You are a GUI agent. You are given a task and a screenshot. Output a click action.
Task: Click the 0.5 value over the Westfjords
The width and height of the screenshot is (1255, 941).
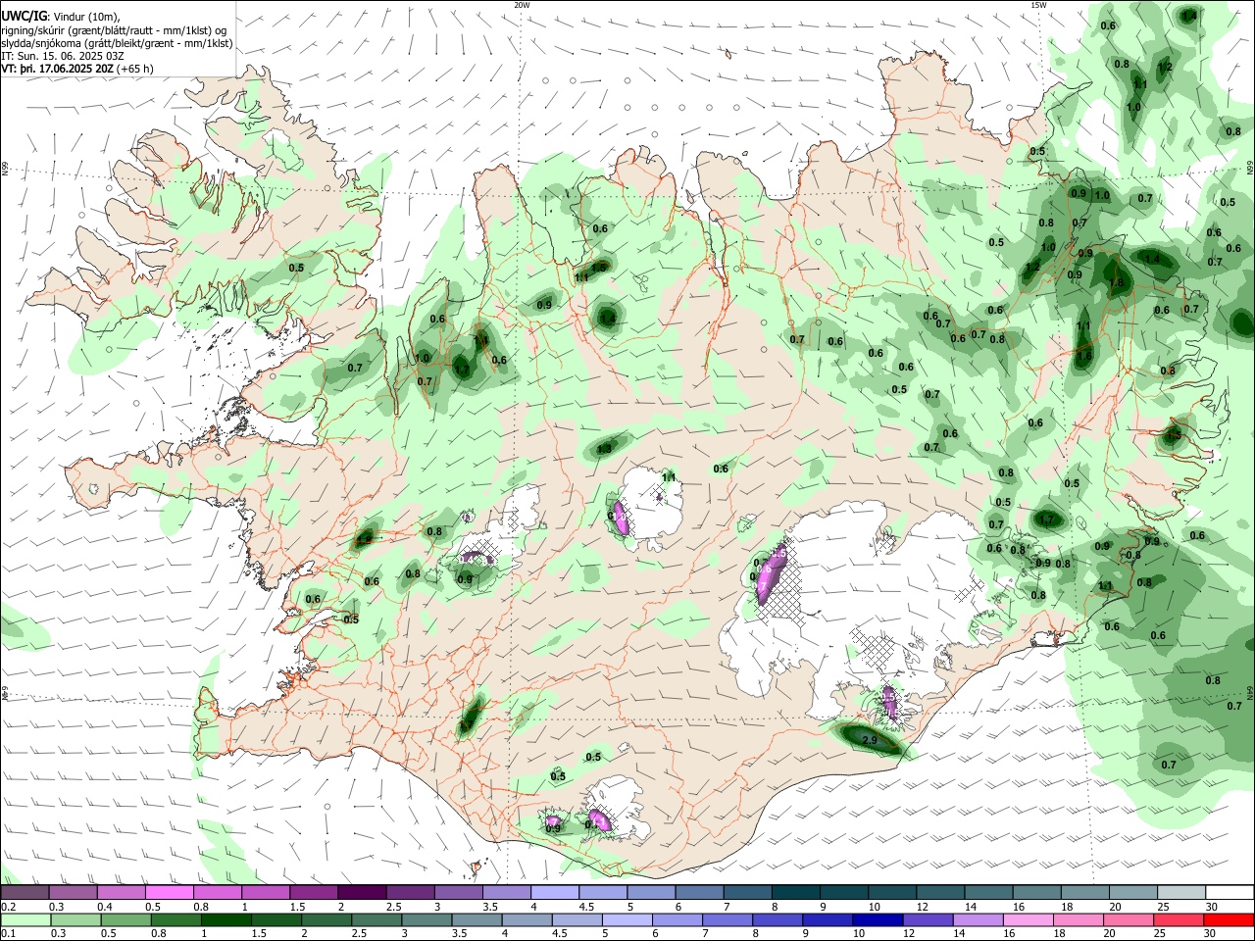coord(296,268)
